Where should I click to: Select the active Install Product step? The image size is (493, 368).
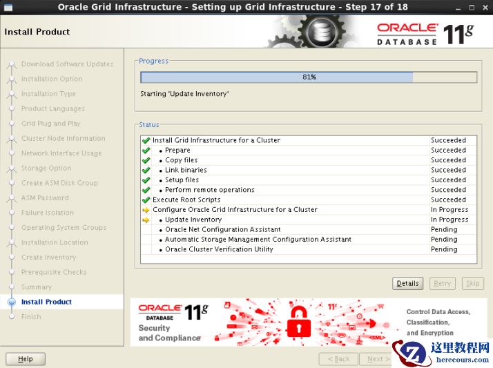tap(46, 302)
